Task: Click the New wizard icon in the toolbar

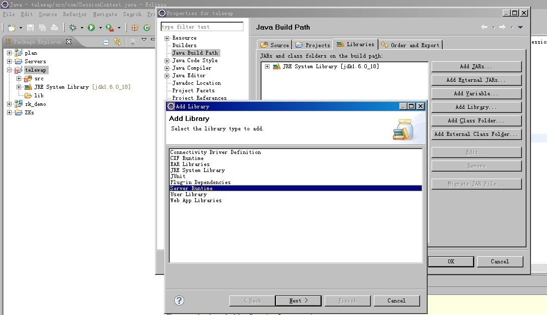Action: 12,28
